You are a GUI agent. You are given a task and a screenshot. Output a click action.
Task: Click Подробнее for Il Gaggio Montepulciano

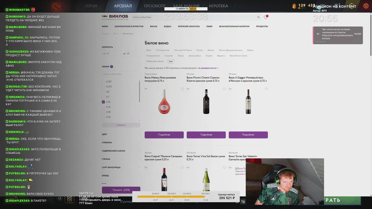pos(248,135)
